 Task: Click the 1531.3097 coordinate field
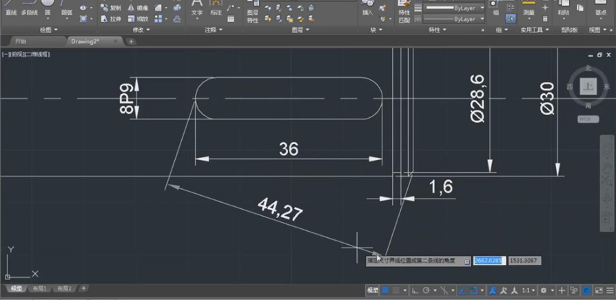tap(524, 261)
